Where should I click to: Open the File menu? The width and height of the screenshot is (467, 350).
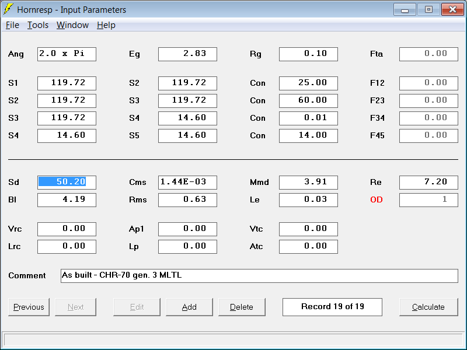12,25
